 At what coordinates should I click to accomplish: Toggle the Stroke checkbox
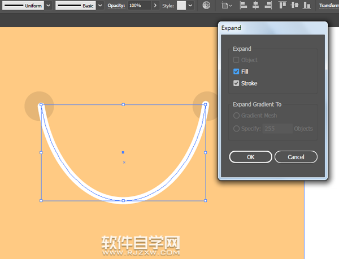[x=236, y=84]
